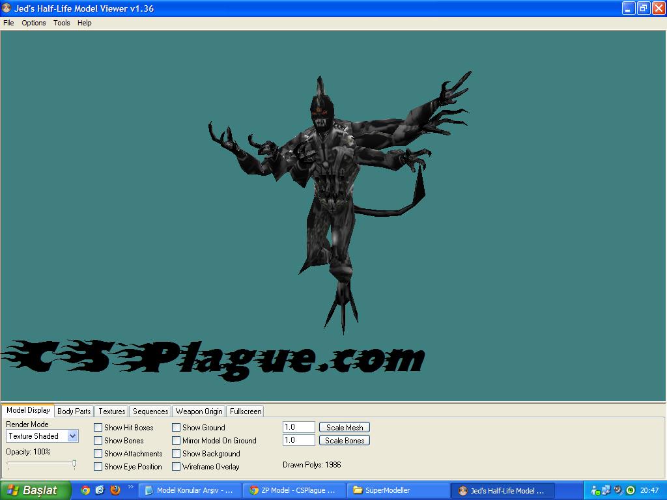The image size is (667, 500).
Task: Click the Scale Bones value field
Action: (x=298, y=440)
